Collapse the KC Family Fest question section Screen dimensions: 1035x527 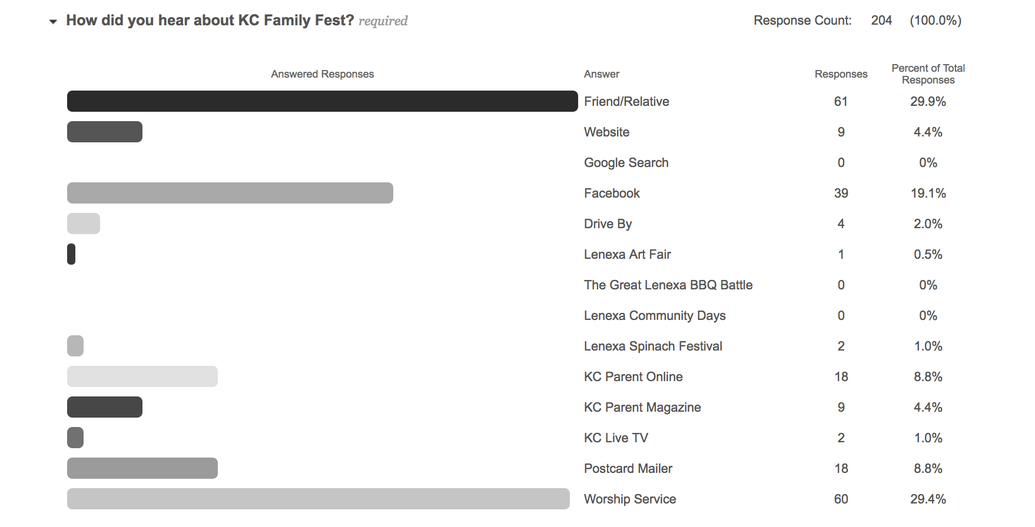coord(53,22)
